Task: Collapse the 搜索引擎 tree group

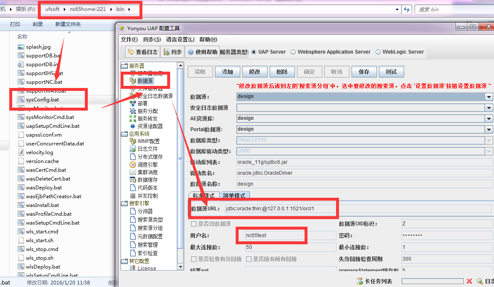Action: (x=124, y=204)
